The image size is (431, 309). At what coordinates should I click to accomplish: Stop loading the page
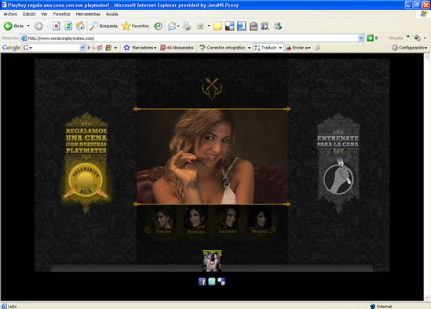pyautogui.click(x=57, y=26)
